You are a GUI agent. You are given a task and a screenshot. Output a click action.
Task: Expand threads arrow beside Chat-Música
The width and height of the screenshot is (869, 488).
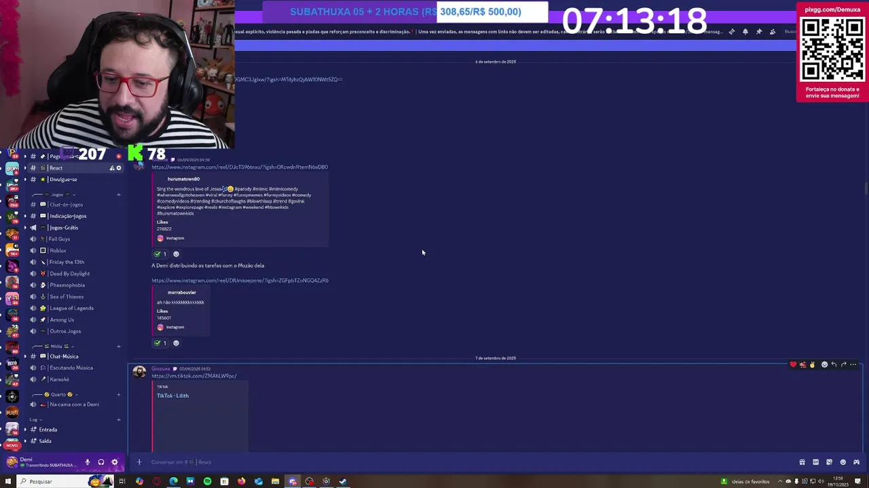pos(25,357)
